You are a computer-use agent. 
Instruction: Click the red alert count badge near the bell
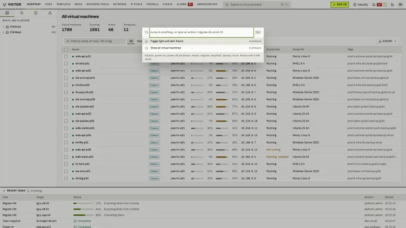click(x=379, y=5)
